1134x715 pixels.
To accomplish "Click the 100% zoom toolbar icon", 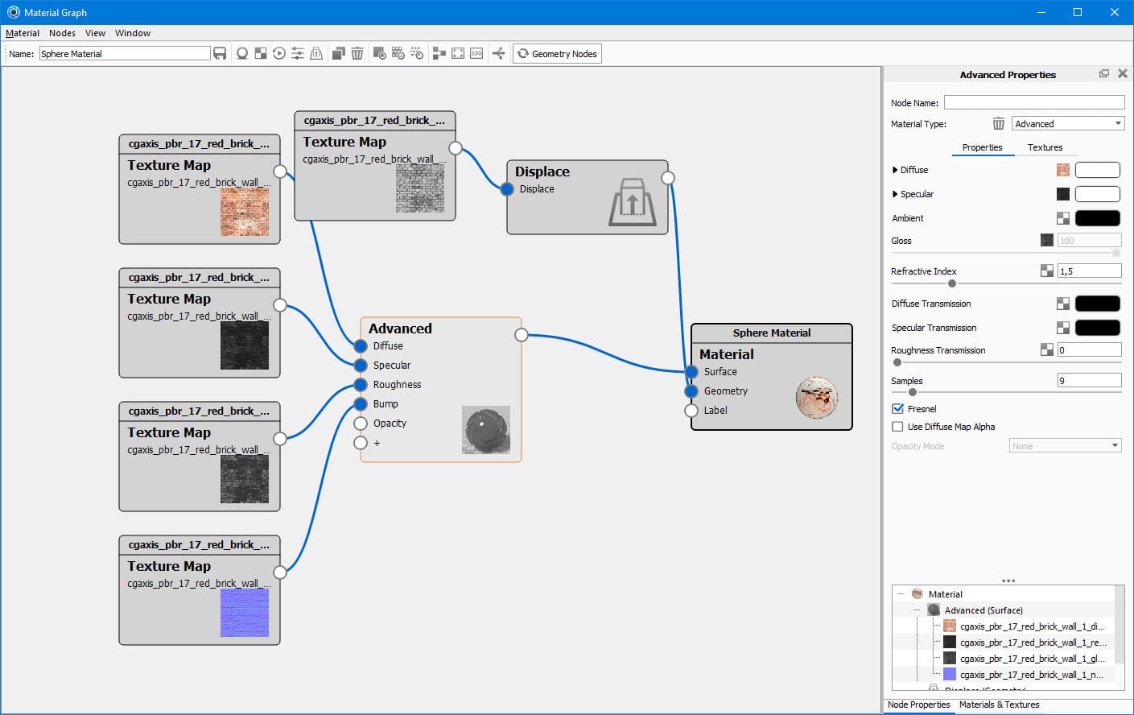I will pyautogui.click(x=476, y=53).
